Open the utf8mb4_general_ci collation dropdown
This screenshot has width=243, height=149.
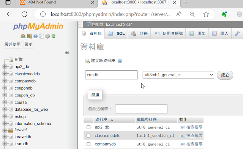[178, 75]
